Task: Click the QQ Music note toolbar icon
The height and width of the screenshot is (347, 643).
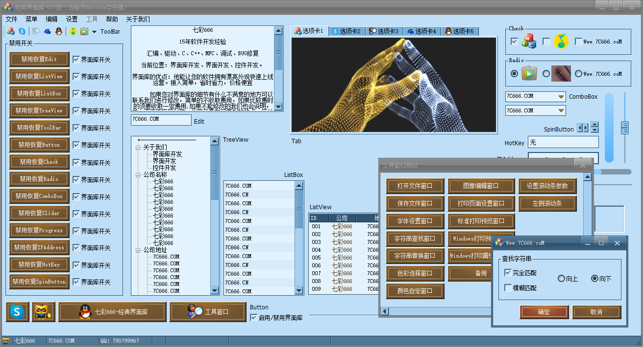Action: click(73, 31)
